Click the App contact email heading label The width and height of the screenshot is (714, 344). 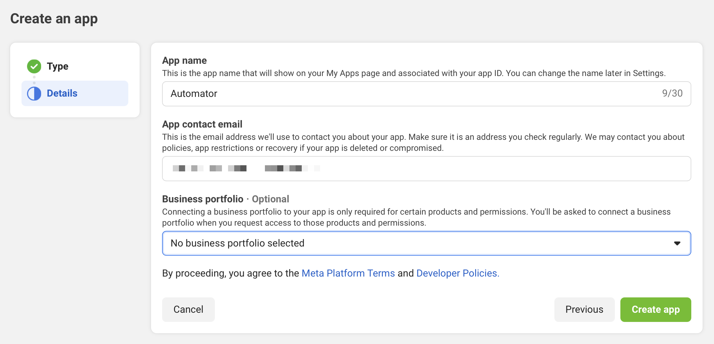202,124
